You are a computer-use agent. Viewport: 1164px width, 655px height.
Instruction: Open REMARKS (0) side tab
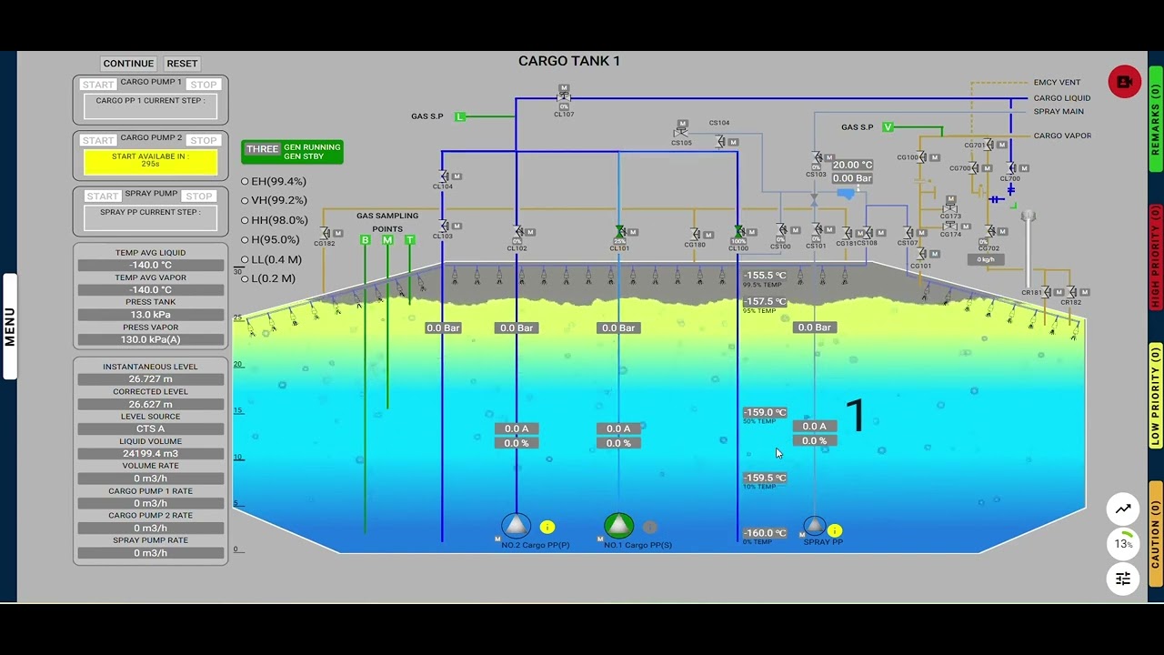tap(1156, 119)
